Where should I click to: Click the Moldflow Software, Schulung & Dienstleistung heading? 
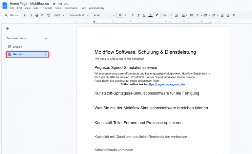(145, 52)
